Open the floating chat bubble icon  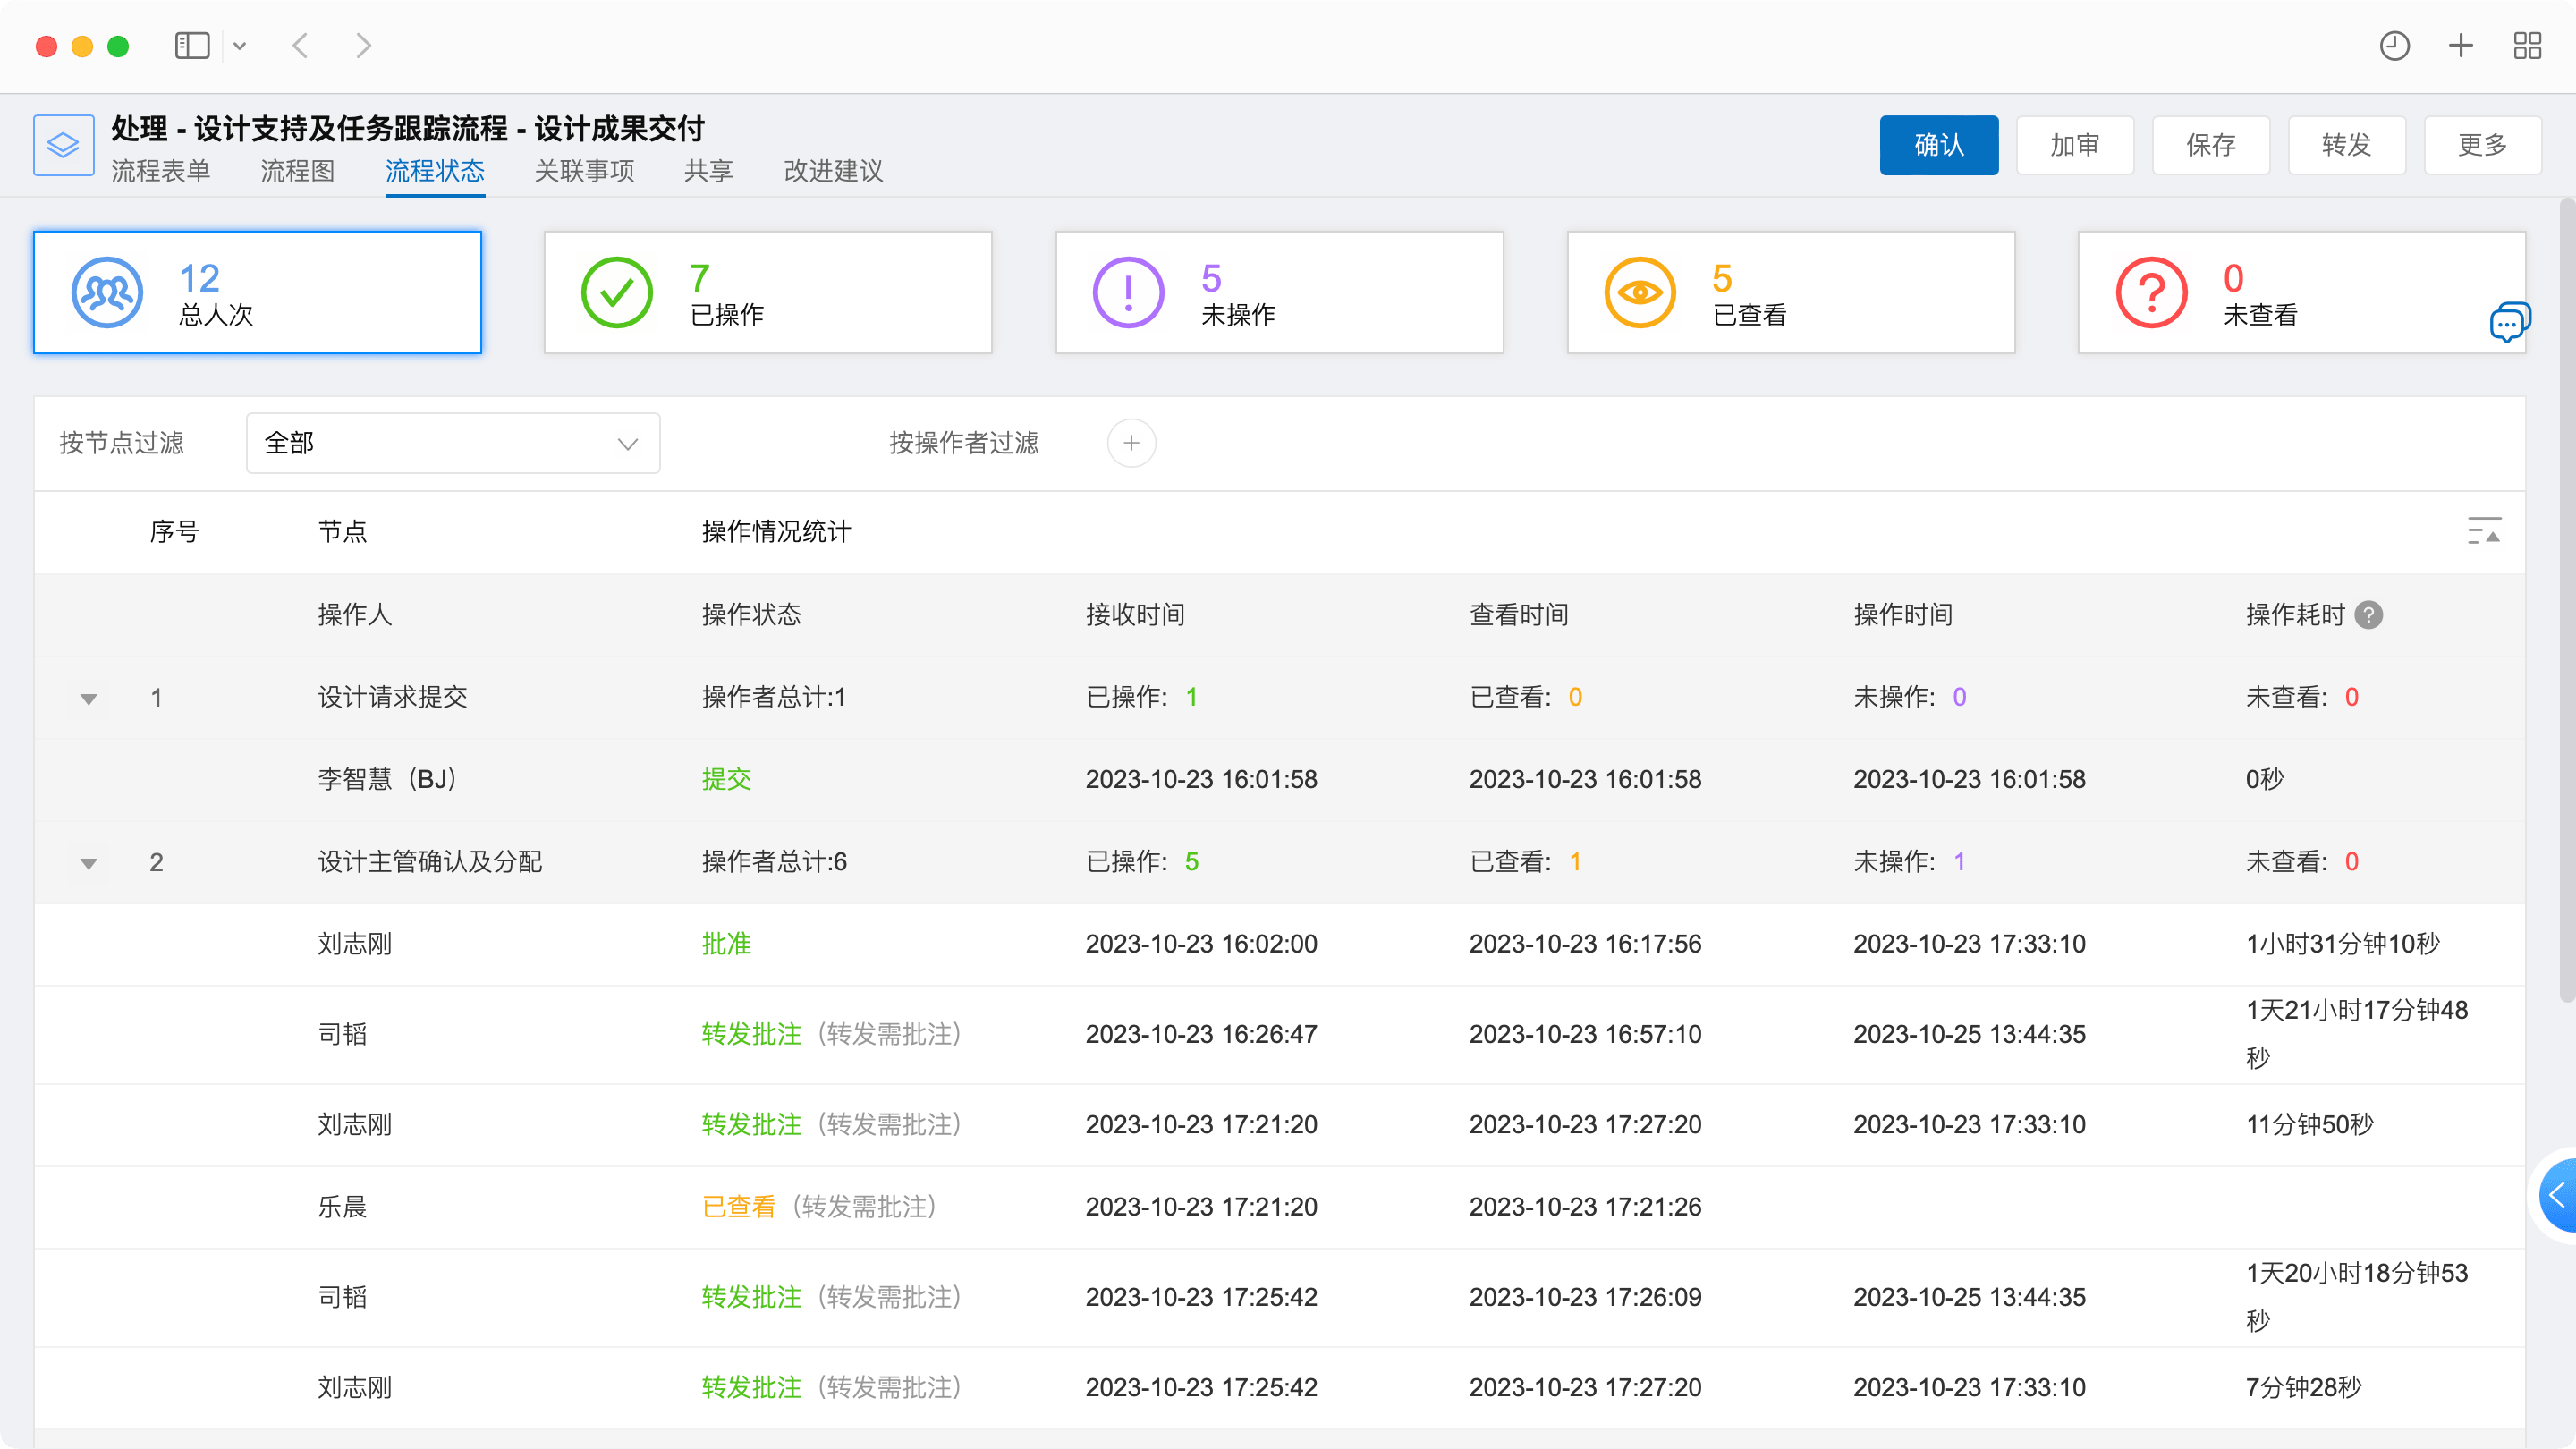pos(2509,322)
